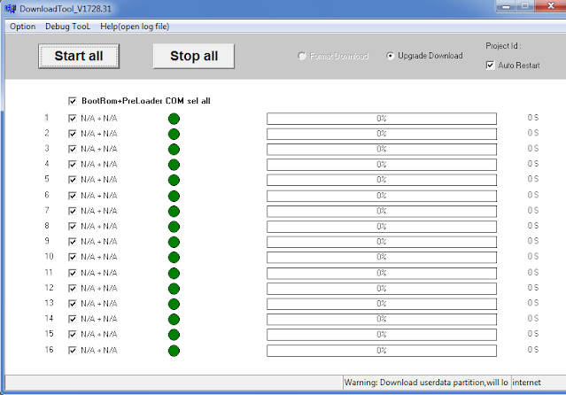Viewport: 566px width, 395px height.
Task: Uncheck the port 1 checkbox
Action: tap(73, 119)
